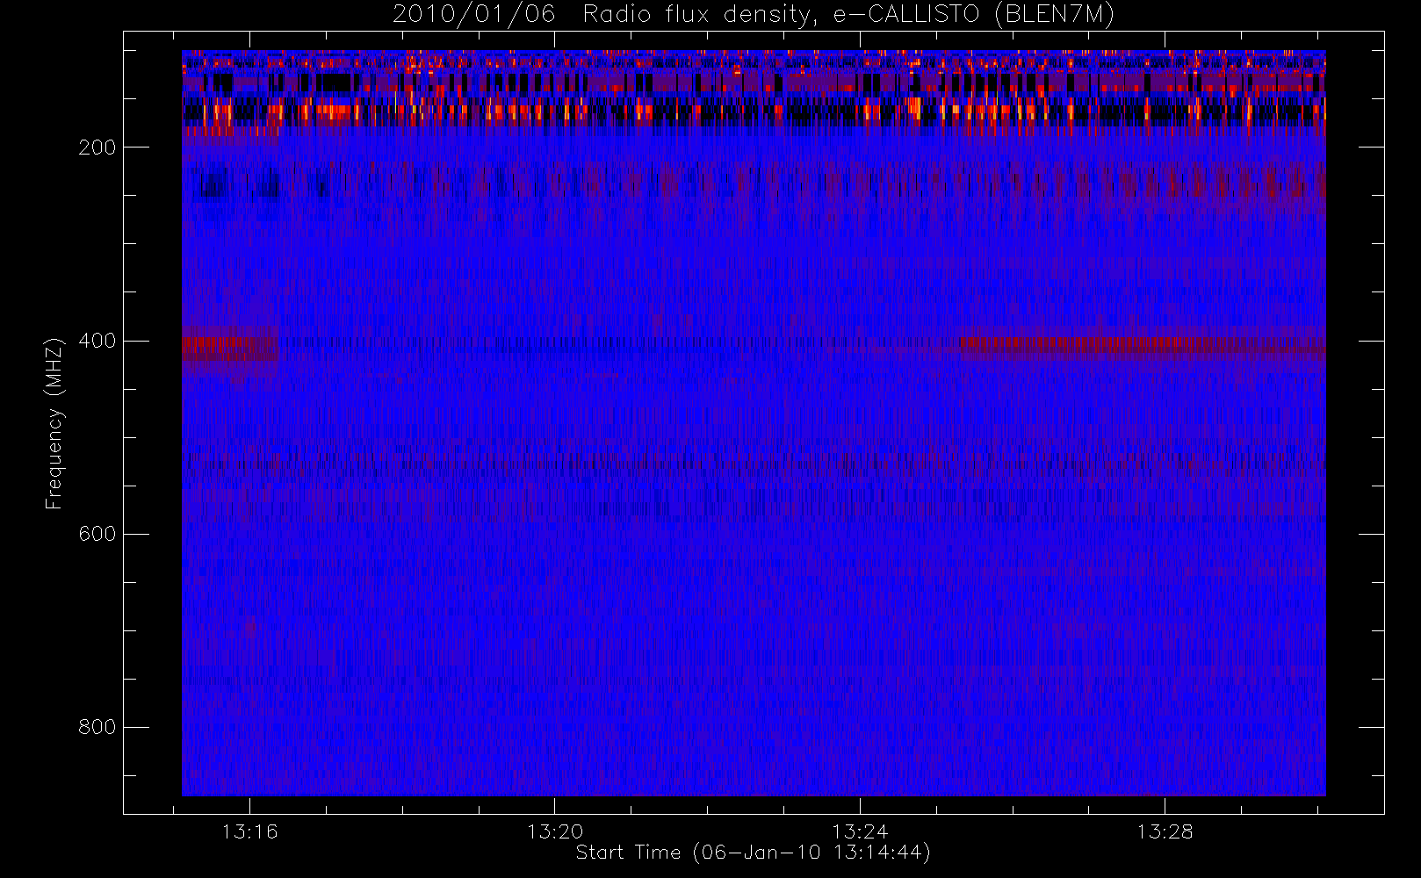Select the 200 MHz frequency tick label
The height and width of the screenshot is (878, 1421).
click(97, 148)
